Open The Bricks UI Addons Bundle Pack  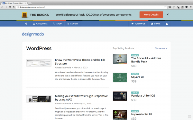(x=146, y=60)
